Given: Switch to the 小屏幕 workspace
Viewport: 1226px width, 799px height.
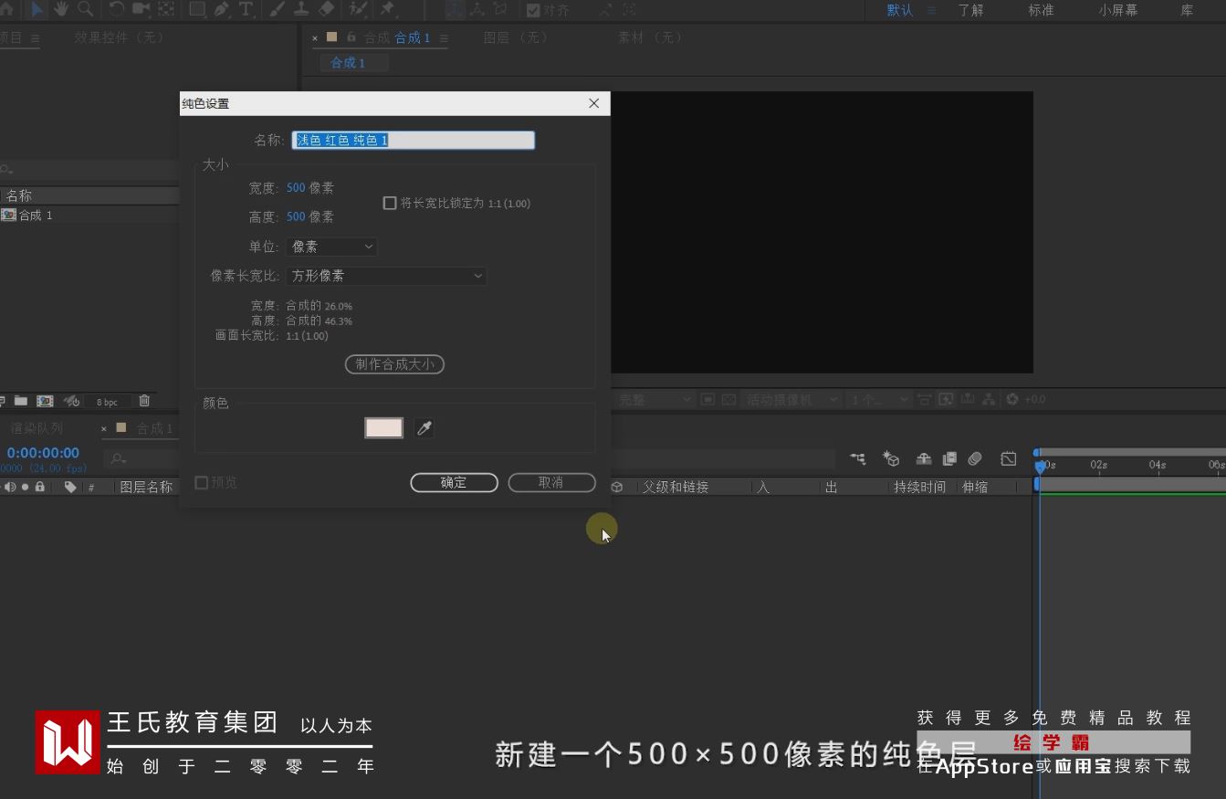Looking at the screenshot, I should 1118,10.
